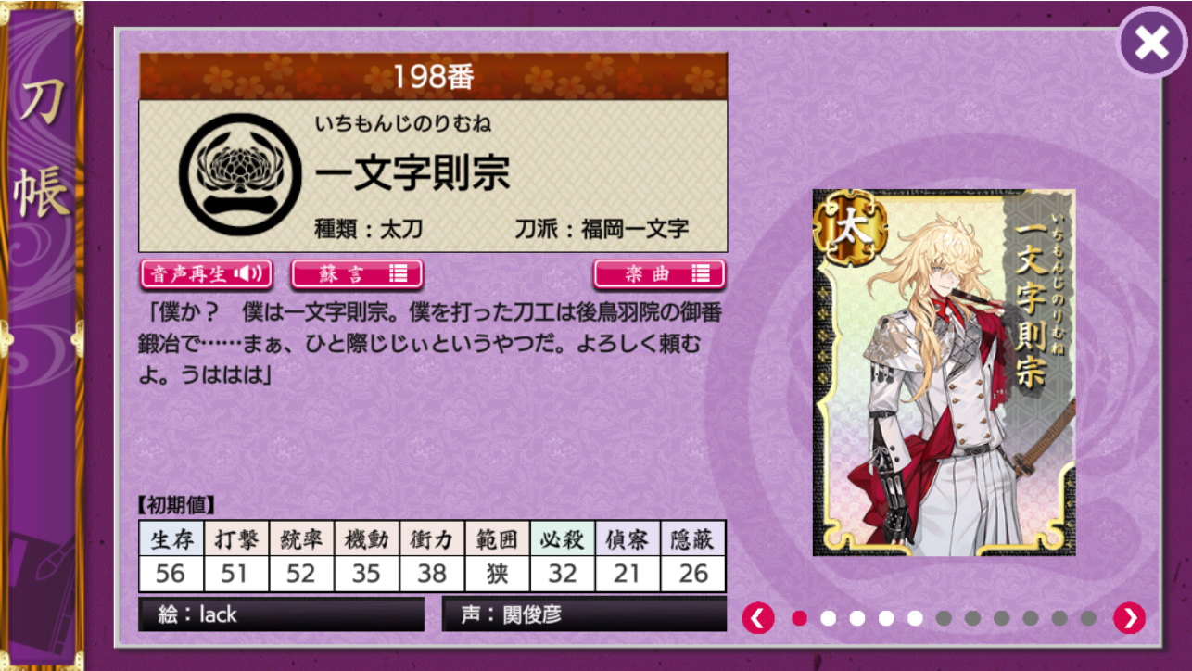
Task: Select the first pagination dot
Action: coord(799,618)
